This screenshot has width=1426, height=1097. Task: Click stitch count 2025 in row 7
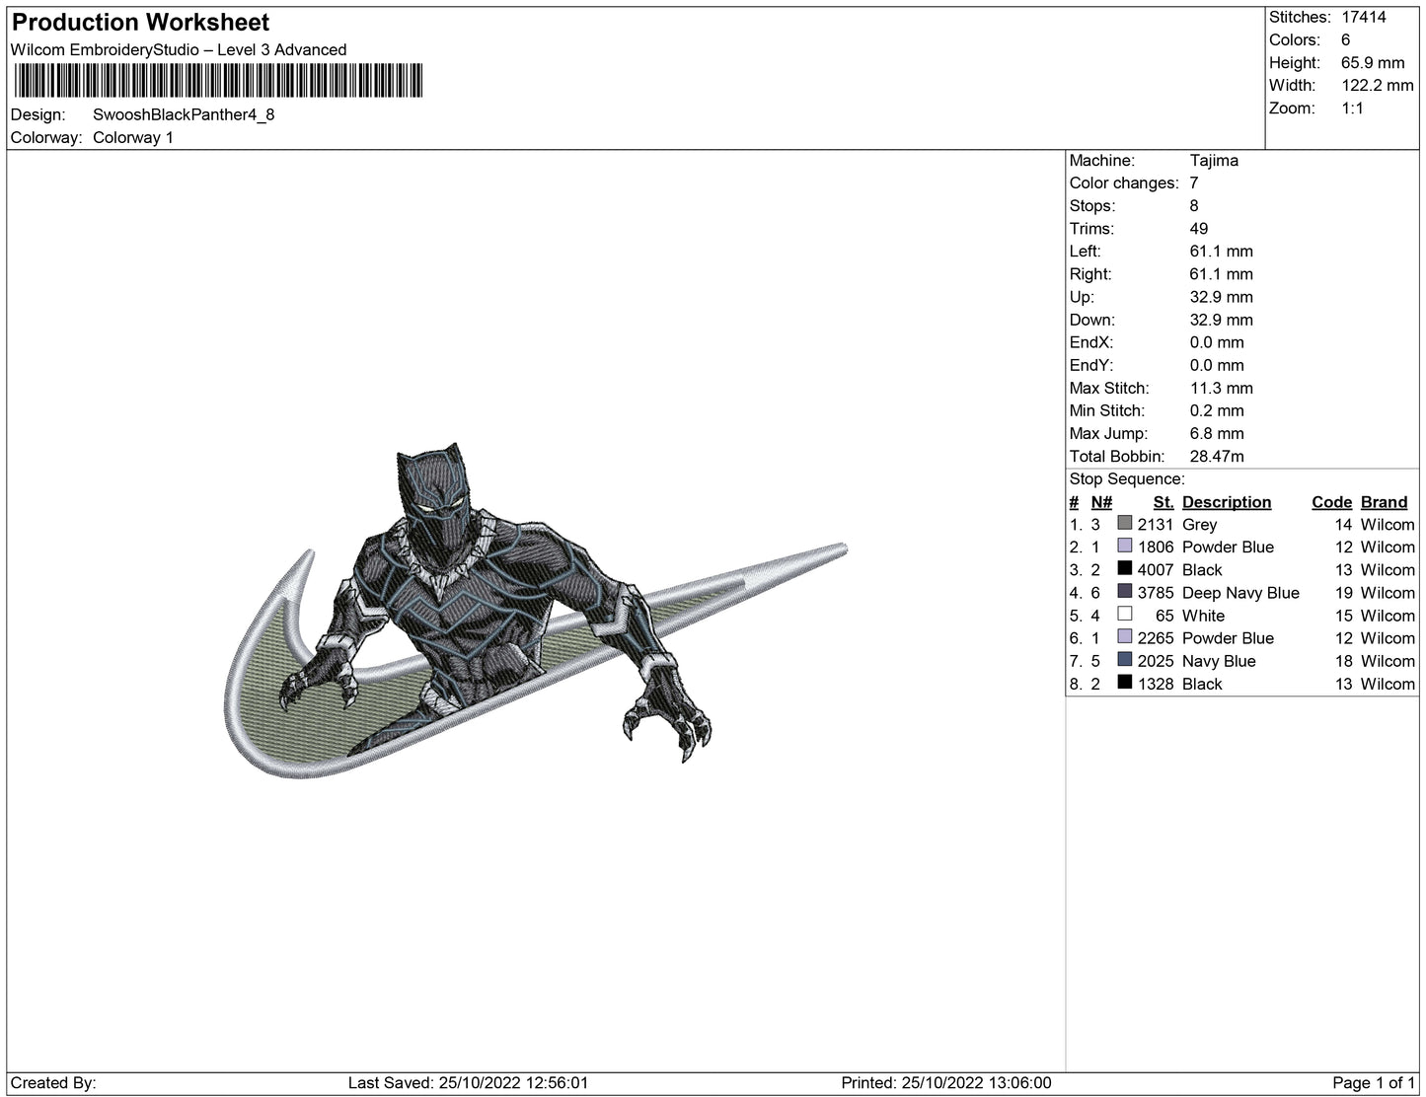[x=1156, y=660]
